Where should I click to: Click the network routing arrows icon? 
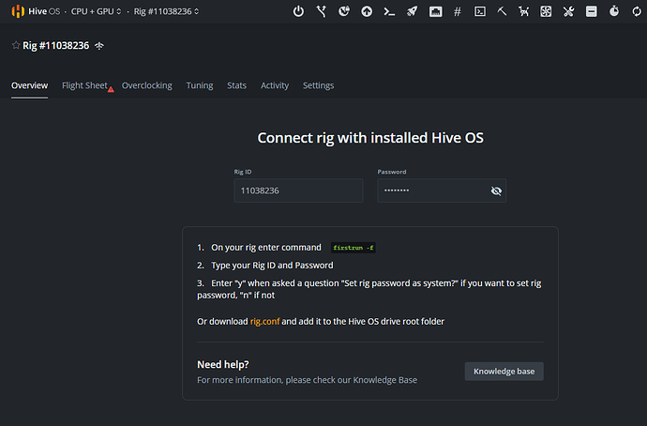(322, 11)
